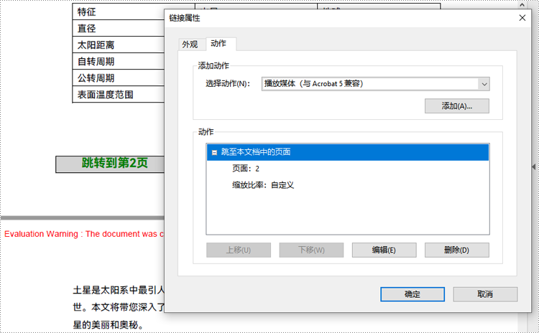The image size is (539, 333).
Task: Click the 特征 table cell
Action: click(119, 11)
